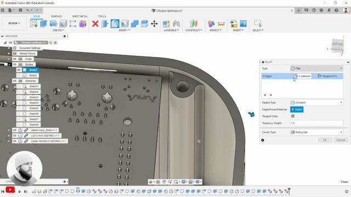Expand the Named Views node
This screenshot has width=351, height=197.
(9, 54)
